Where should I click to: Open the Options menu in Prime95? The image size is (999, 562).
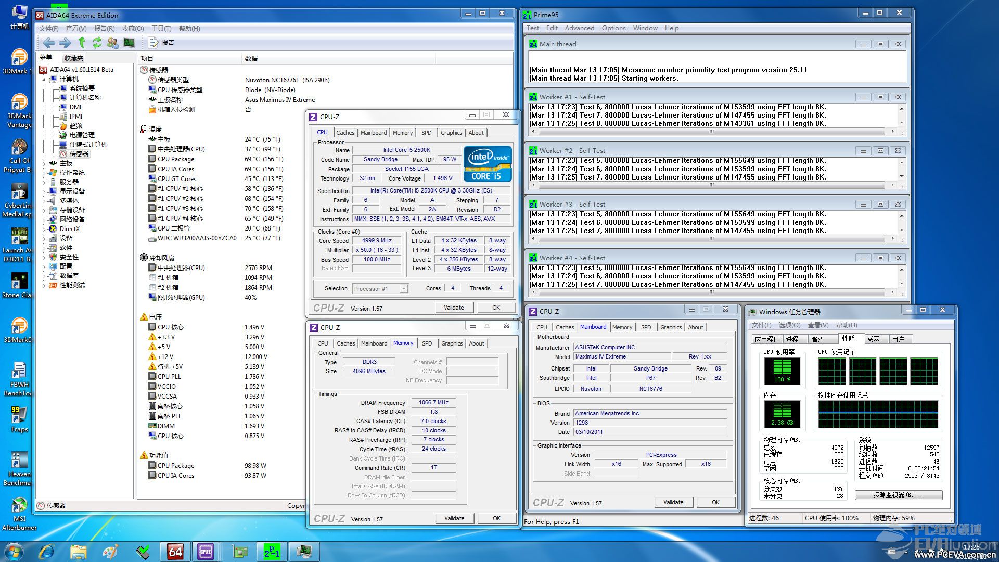pyautogui.click(x=613, y=28)
